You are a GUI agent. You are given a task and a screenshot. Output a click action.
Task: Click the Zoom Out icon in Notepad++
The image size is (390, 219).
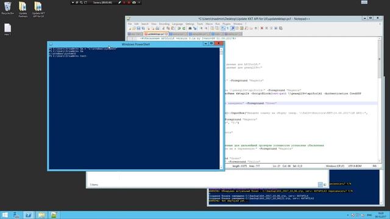tap(206, 29)
